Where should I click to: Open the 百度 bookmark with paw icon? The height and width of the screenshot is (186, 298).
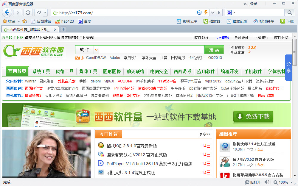tap(85, 21)
